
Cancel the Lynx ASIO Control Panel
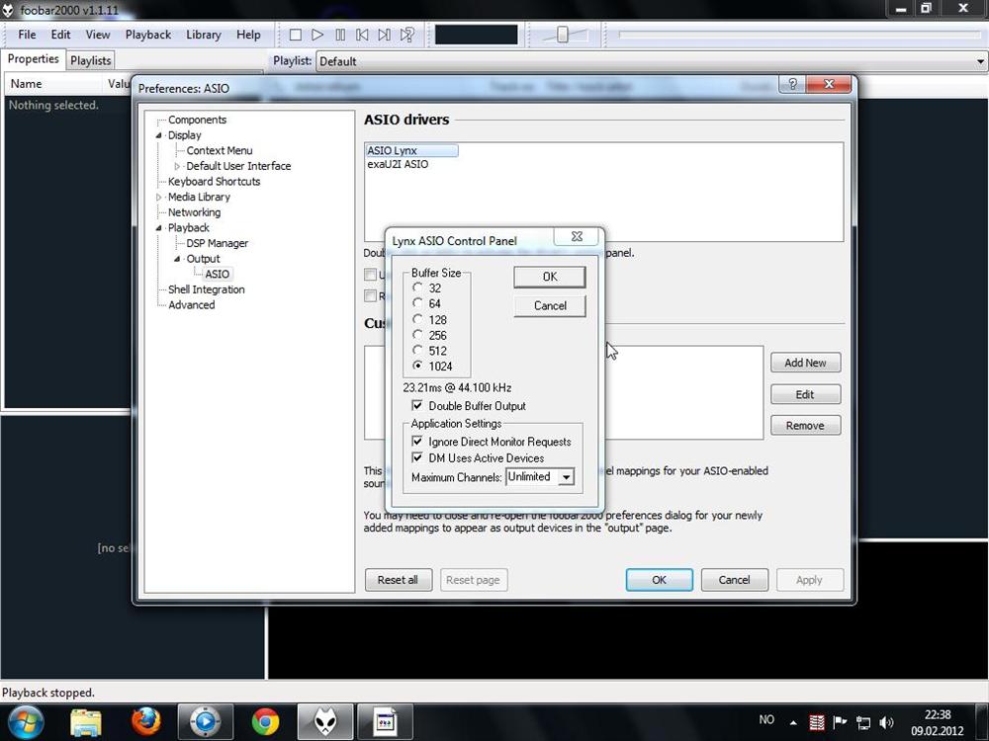[x=549, y=305]
